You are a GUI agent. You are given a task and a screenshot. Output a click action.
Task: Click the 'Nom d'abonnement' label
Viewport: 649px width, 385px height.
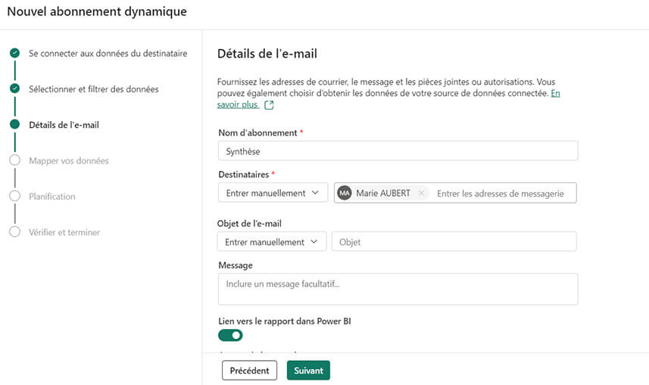(x=258, y=132)
